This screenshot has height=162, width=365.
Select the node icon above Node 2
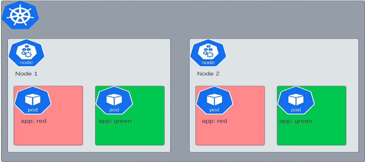click(x=208, y=53)
